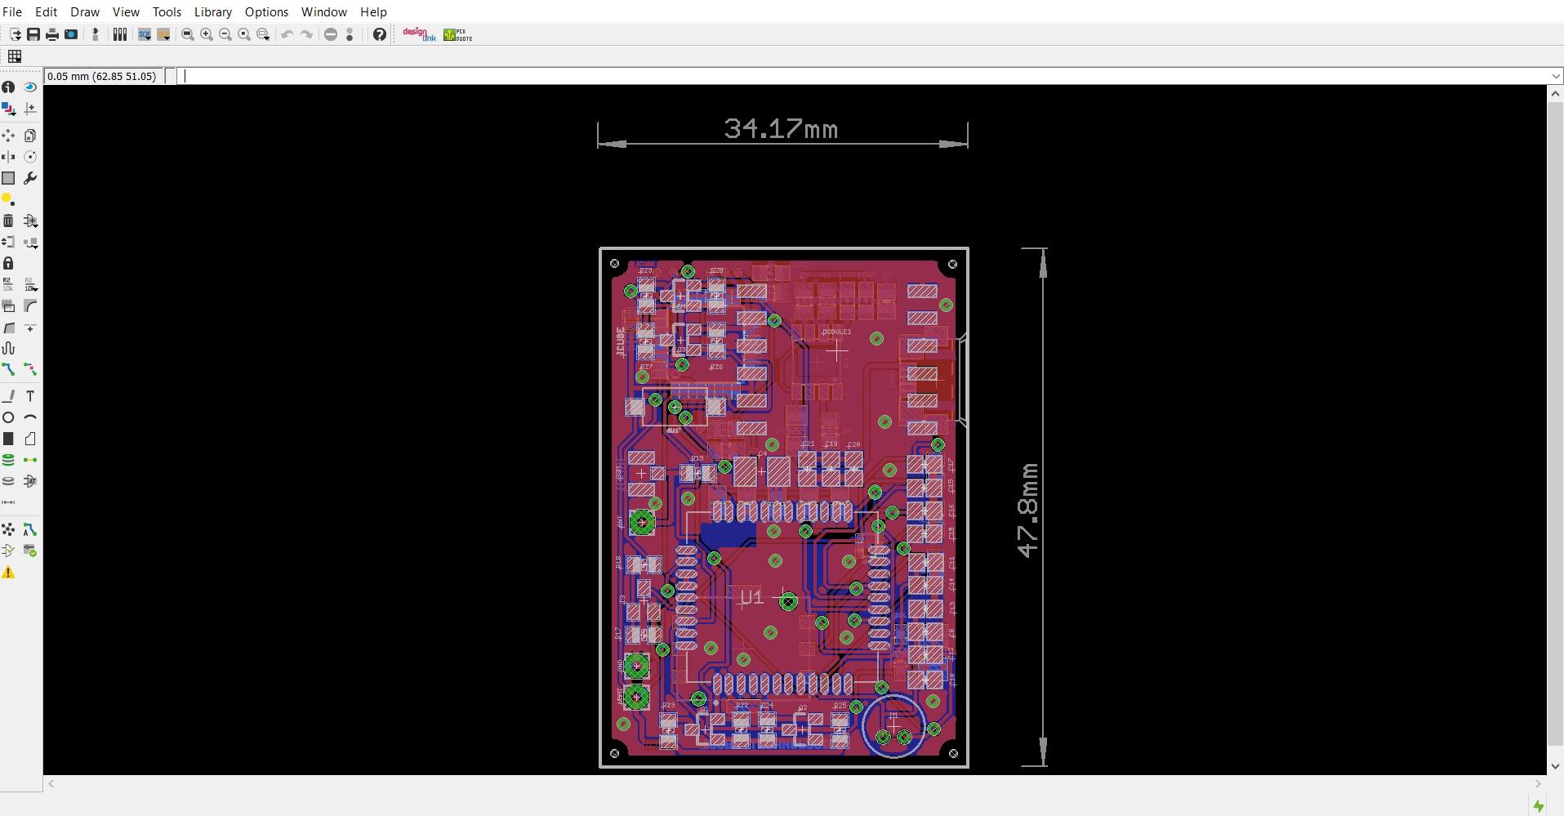The height and width of the screenshot is (816, 1564).
Task: Select the Lock tool
Action: (8, 263)
